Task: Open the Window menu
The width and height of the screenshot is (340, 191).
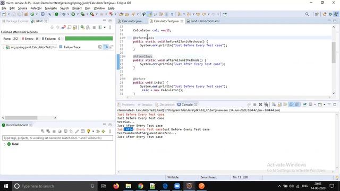Action: [99, 8]
